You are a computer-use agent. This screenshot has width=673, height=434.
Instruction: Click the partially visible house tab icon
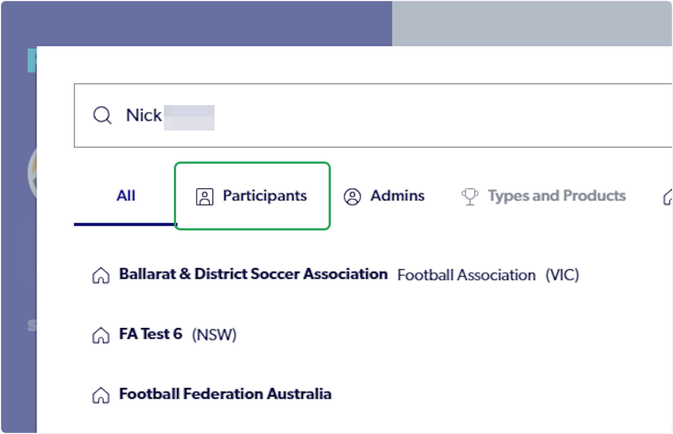click(667, 197)
